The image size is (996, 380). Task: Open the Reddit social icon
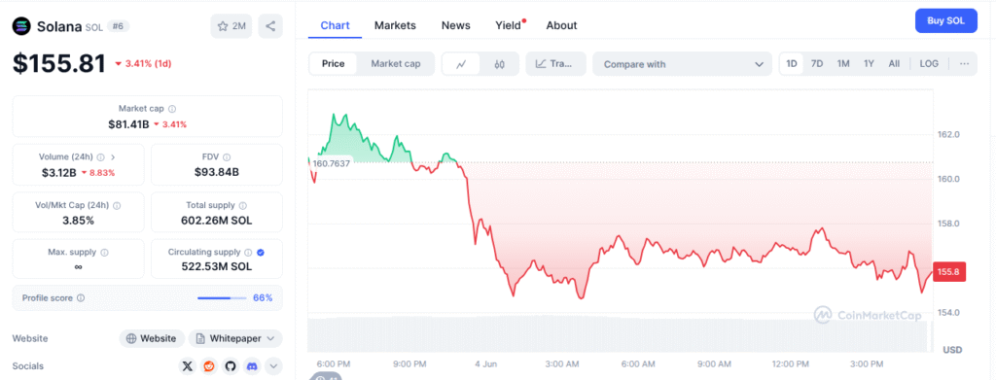(208, 366)
